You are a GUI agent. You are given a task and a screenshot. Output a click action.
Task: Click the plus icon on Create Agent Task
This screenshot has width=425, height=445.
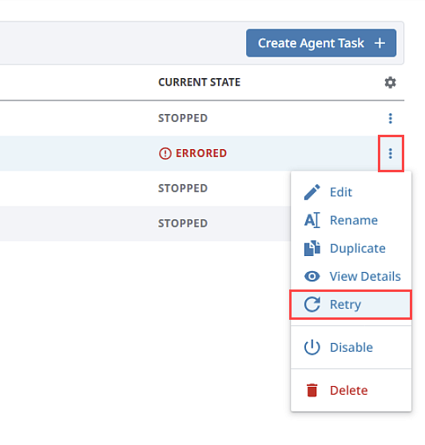pos(379,43)
